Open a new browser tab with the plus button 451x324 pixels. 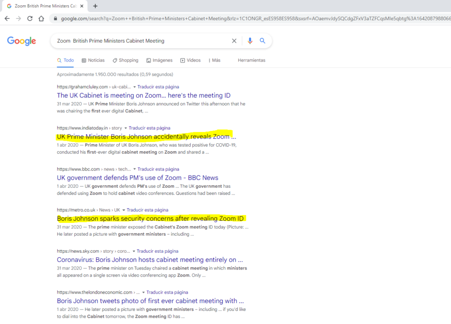tap(94, 6)
